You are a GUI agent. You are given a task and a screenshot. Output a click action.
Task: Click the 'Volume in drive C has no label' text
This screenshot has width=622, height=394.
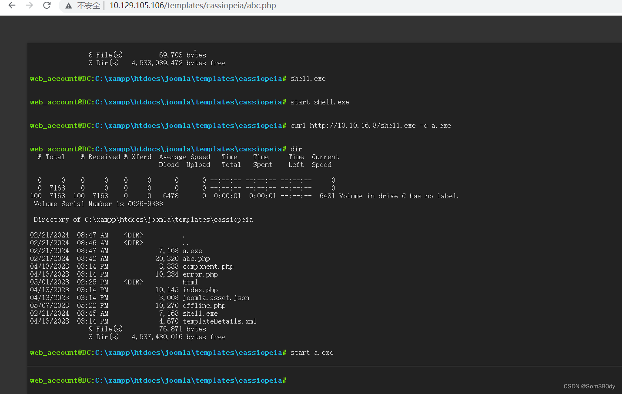pyautogui.click(x=399, y=196)
